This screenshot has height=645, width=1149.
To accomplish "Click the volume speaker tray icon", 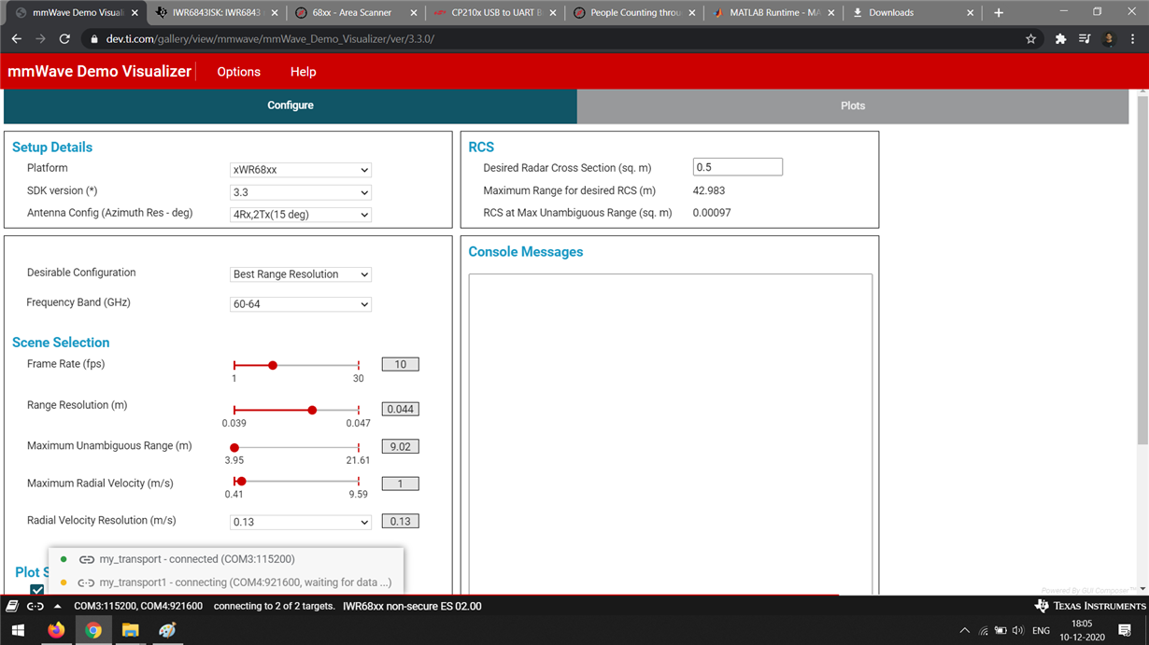I will tap(1018, 631).
